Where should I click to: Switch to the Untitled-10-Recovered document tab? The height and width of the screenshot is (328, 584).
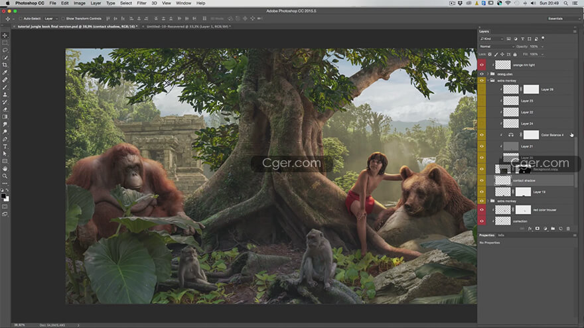click(x=188, y=27)
